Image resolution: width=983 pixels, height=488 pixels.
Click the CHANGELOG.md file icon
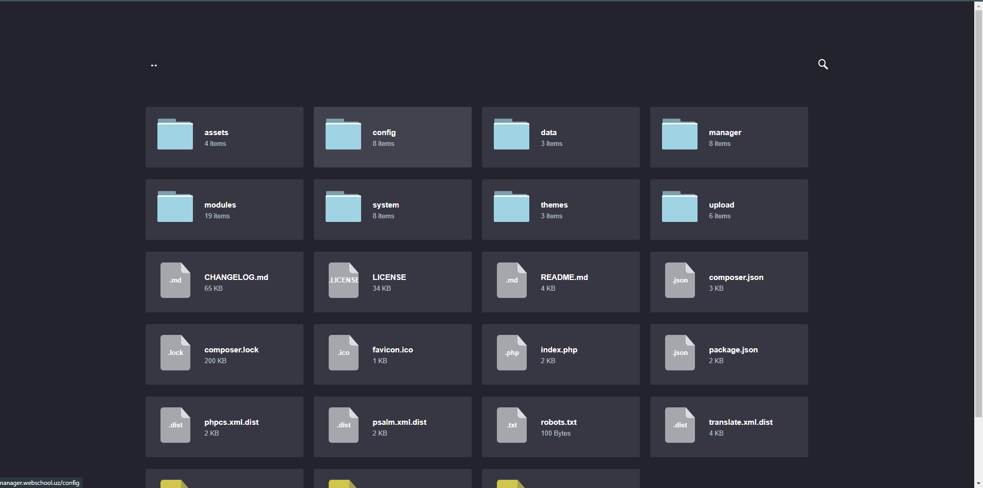click(175, 280)
